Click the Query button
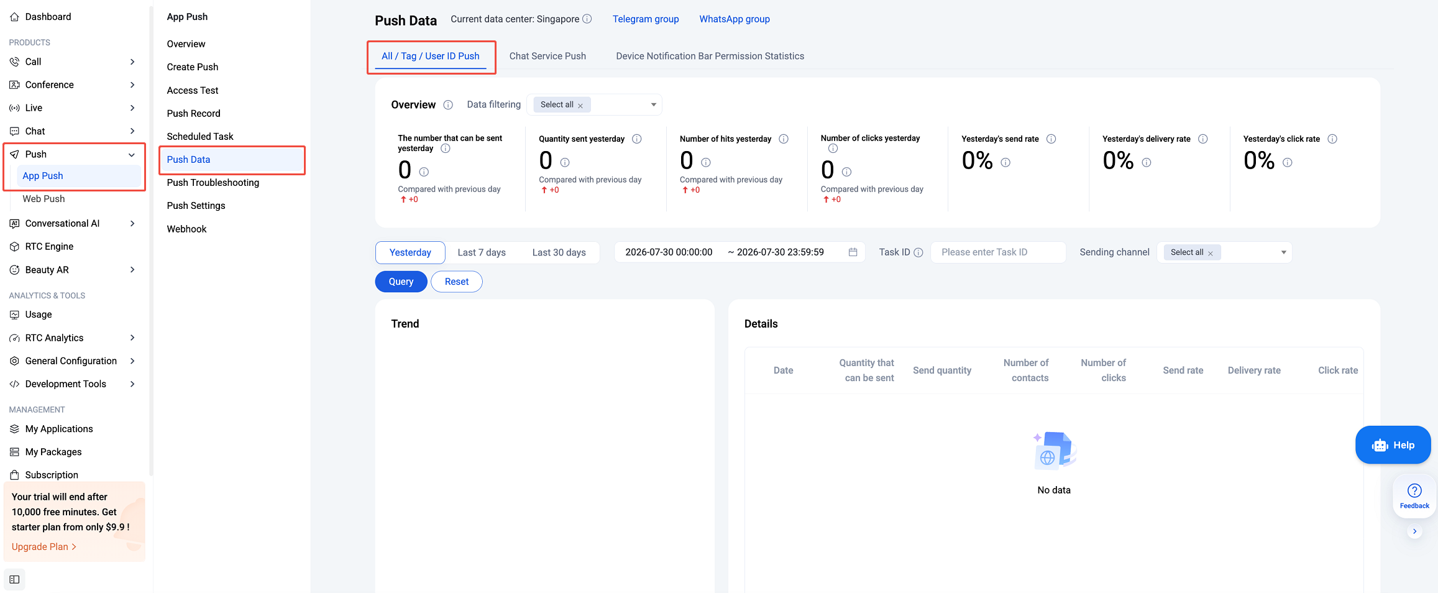This screenshot has height=593, width=1438. coord(401,282)
